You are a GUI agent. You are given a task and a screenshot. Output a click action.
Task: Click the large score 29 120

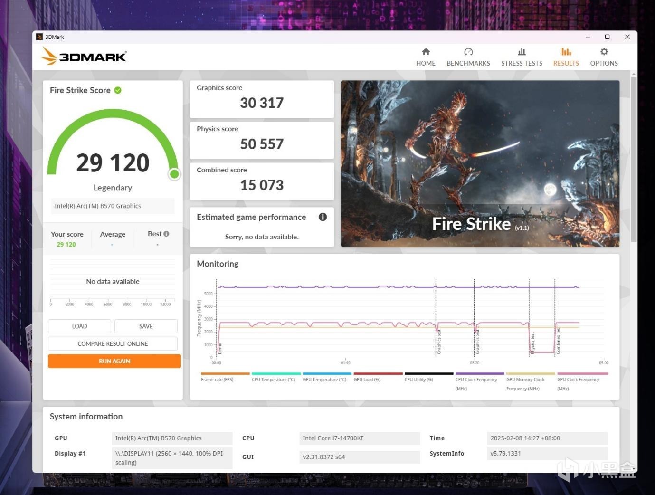pos(113,163)
